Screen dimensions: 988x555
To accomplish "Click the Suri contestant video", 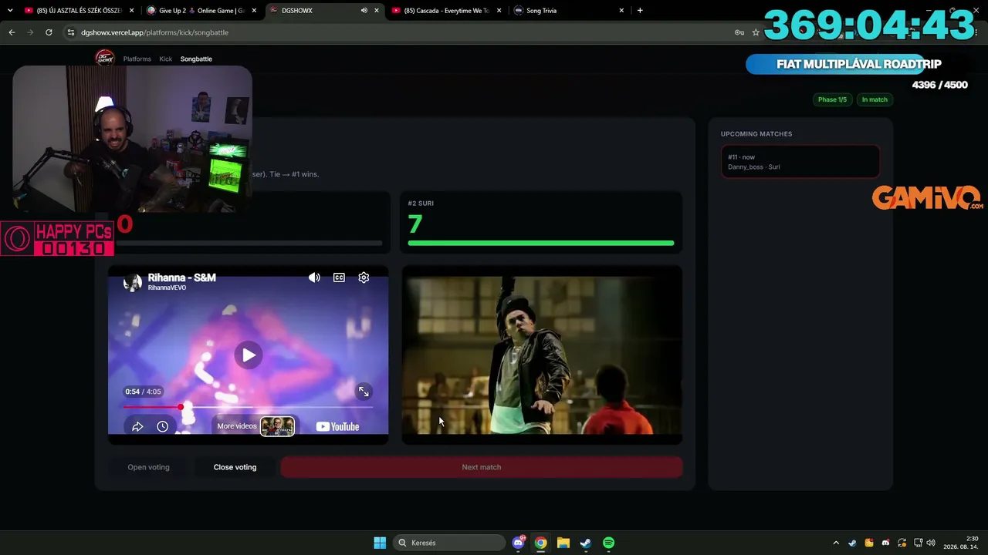I will (x=542, y=355).
